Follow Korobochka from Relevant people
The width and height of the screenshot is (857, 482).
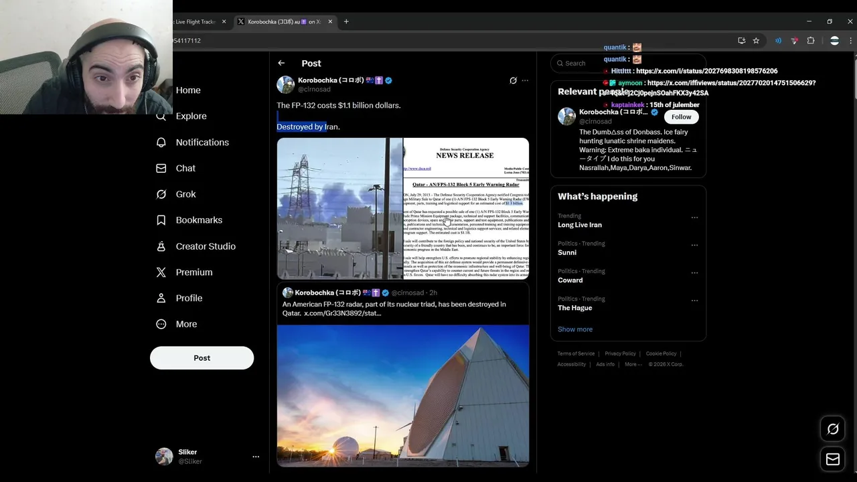(681, 116)
